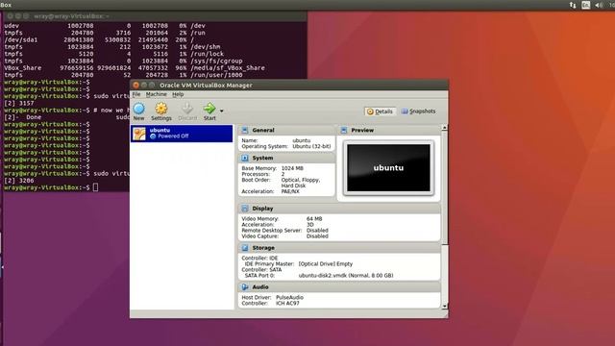Click the volume icon in top panel
615x346 pixels.
tap(599, 5)
